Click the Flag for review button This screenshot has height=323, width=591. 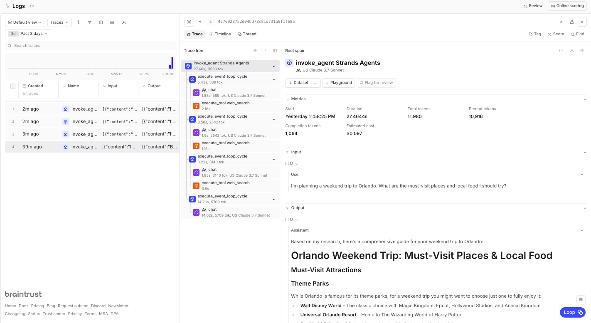[376, 83]
